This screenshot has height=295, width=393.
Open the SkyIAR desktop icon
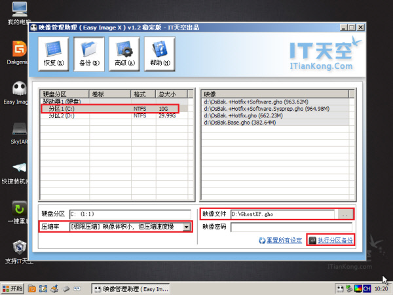click(x=19, y=133)
